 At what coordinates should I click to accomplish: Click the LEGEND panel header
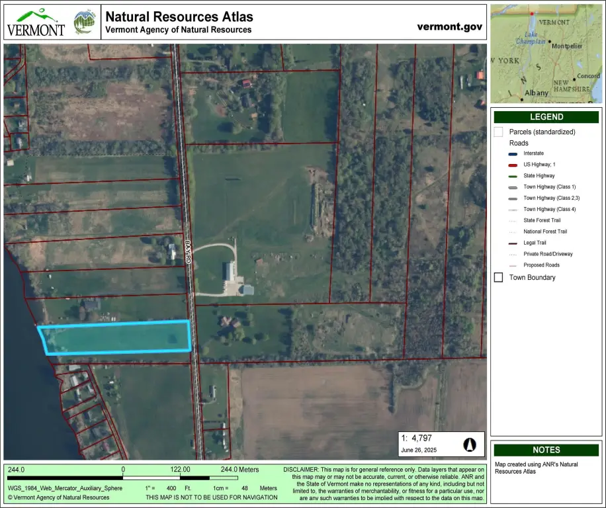point(546,117)
